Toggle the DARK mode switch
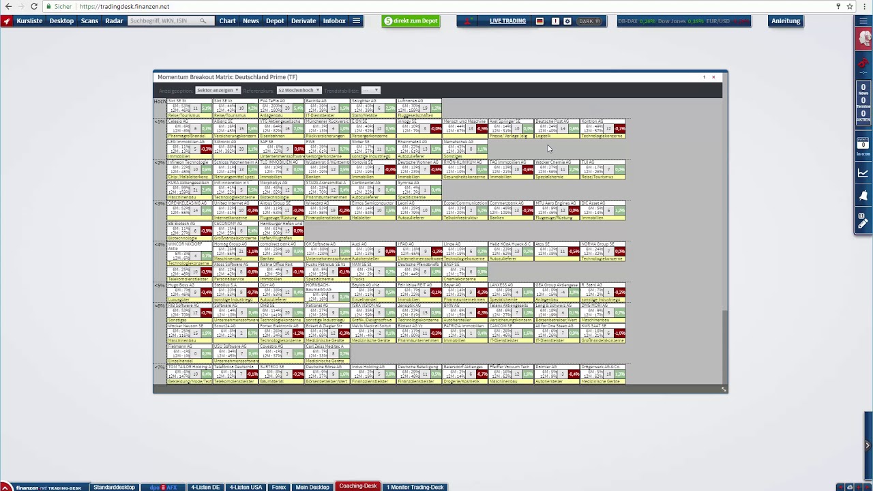This screenshot has width=873, height=491. click(x=589, y=21)
